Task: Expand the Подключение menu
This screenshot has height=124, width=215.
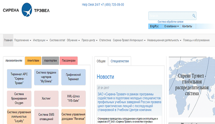Action: [x=22, y=40]
